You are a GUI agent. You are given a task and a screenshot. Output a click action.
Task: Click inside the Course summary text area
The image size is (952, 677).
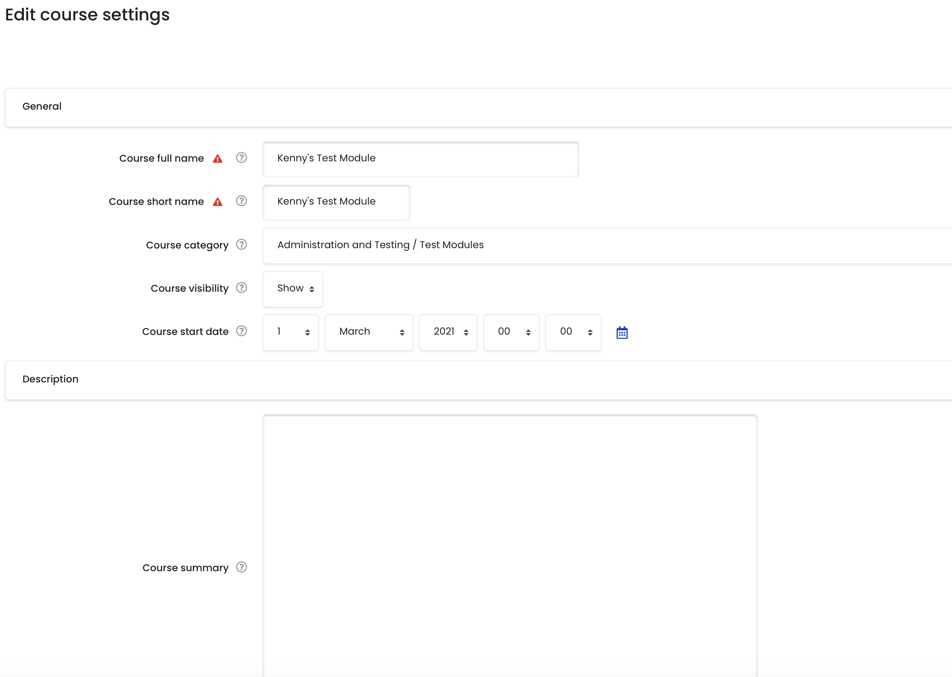pos(510,546)
